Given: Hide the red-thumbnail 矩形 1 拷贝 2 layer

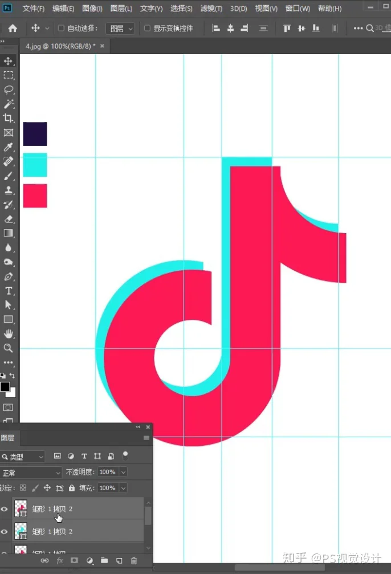Looking at the screenshot, I should click(x=5, y=509).
